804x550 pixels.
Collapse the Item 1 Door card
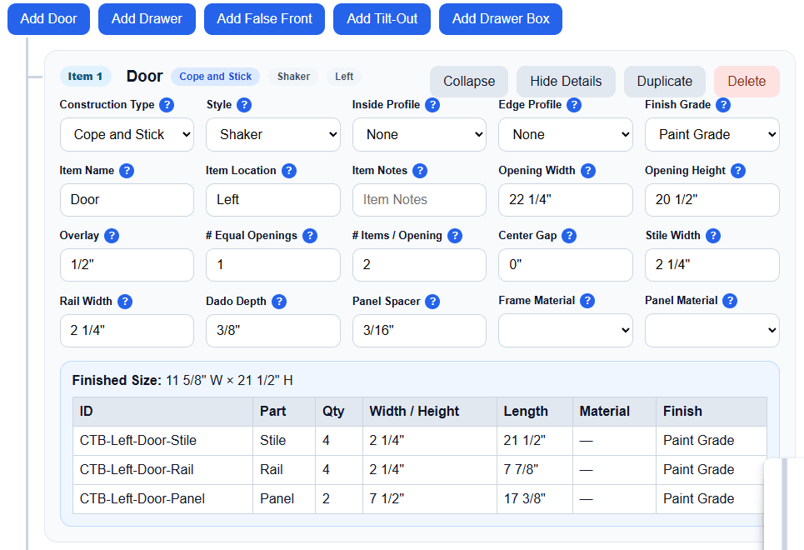click(469, 82)
